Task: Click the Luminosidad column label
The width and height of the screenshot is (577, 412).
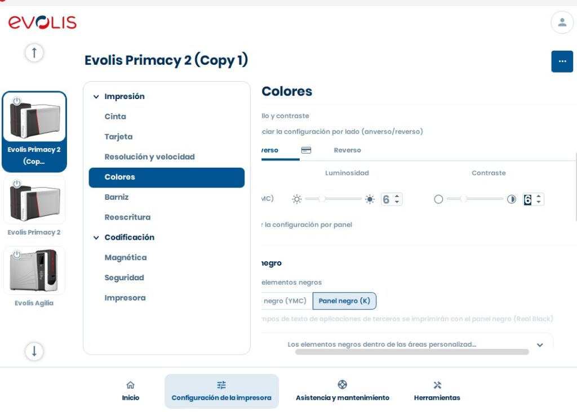Action: (x=347, y=173)
